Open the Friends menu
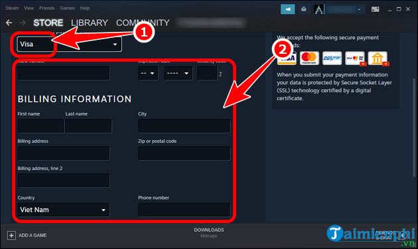This screenshot has width=418, height=249. pos(46,8)
